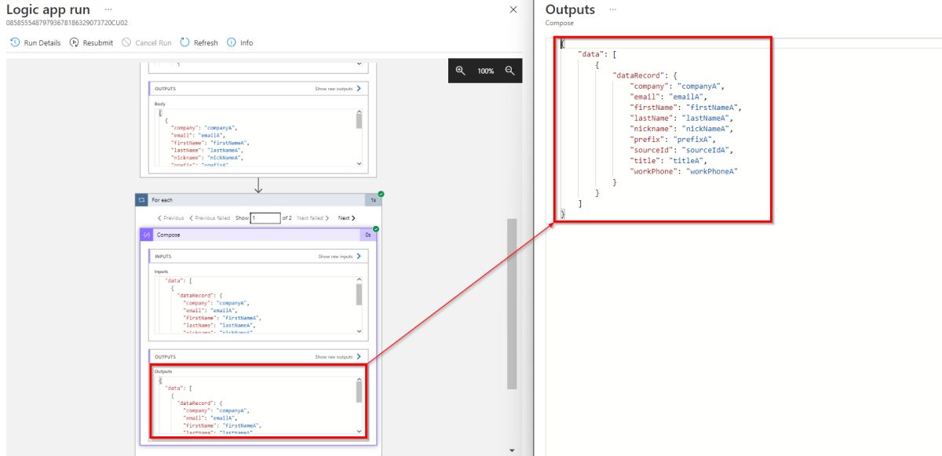Click the "sourceId" line in Outputs panel
942x456 pixels.
point(681,150)
